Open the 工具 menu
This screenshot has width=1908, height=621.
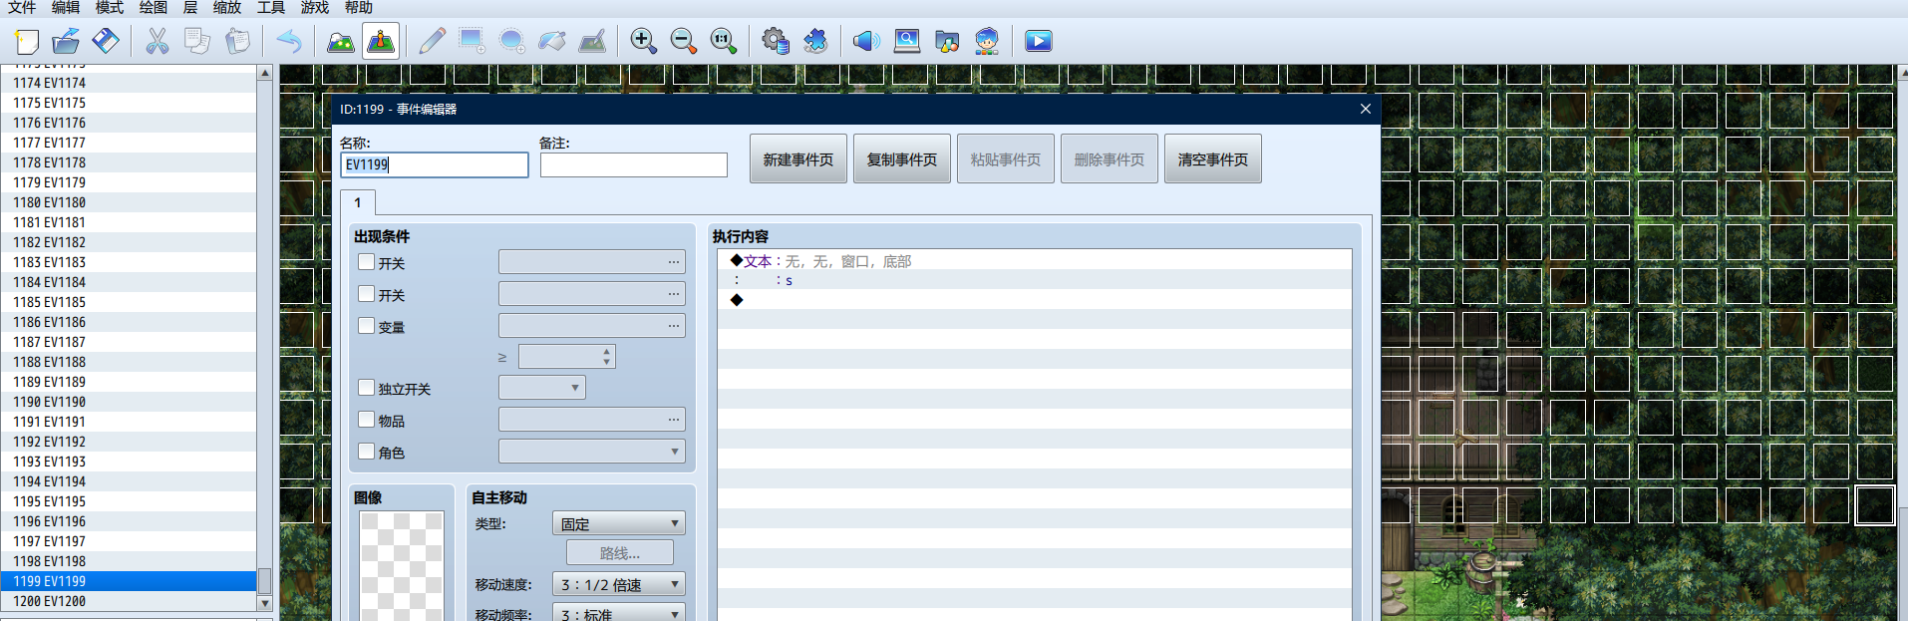(x=271, y=8)
